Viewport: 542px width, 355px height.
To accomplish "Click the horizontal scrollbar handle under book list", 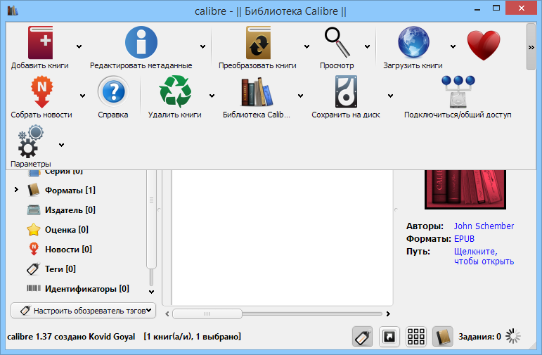I will click(x=207, y=314).
